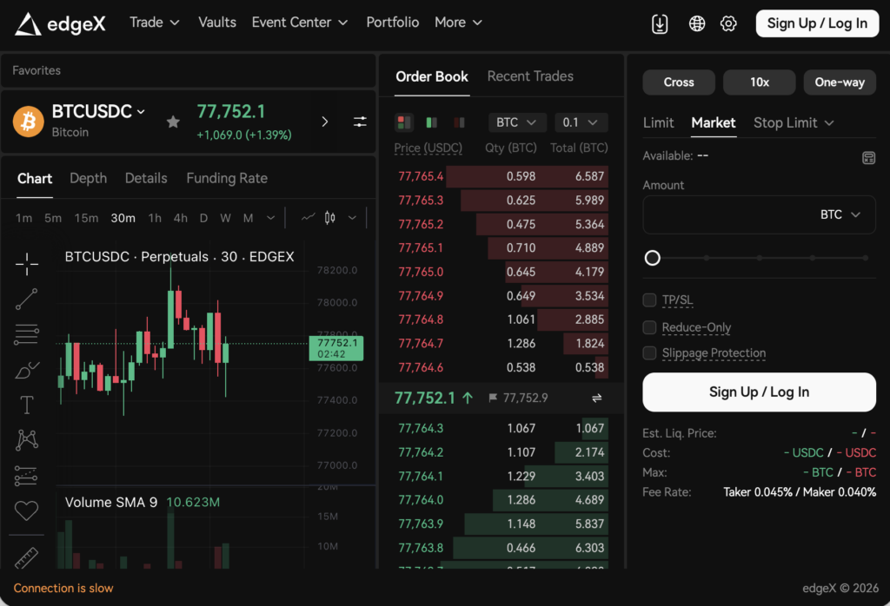Image resolution: width=890 pixels, height=606 pixels.
Task: Expand chart type options chevron
Action: (352, 218)
